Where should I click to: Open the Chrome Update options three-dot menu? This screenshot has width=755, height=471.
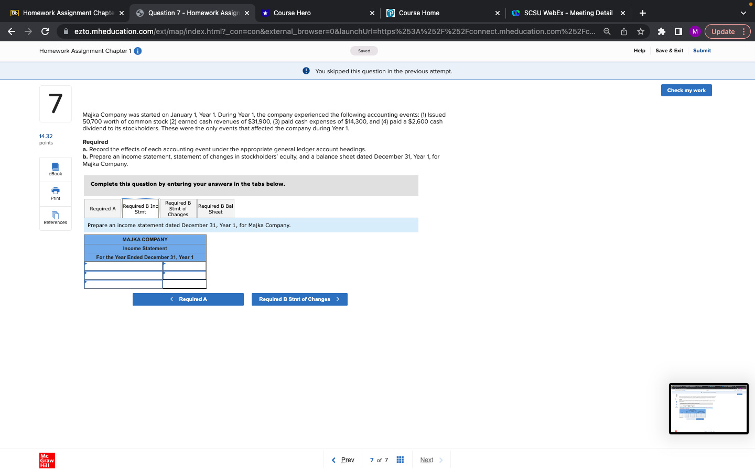[x=744, y=31]
